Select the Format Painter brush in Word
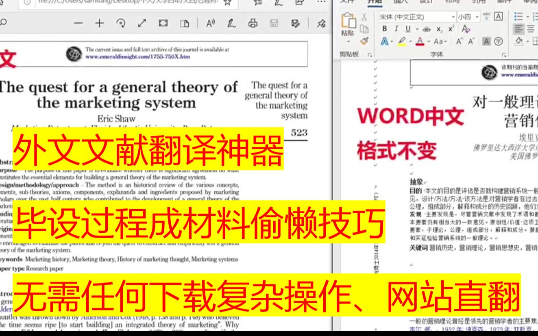Image resolution: width=538 pixels, height=336 pixels. coord(364,41)
